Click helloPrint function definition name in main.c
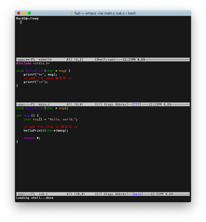Viewport: 206px width, 222px height. pyautogui.click(x=35, y=71)
